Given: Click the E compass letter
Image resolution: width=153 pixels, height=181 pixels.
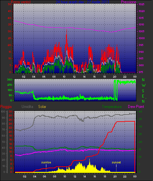Looking at the screenshot, I should [143, 96].
